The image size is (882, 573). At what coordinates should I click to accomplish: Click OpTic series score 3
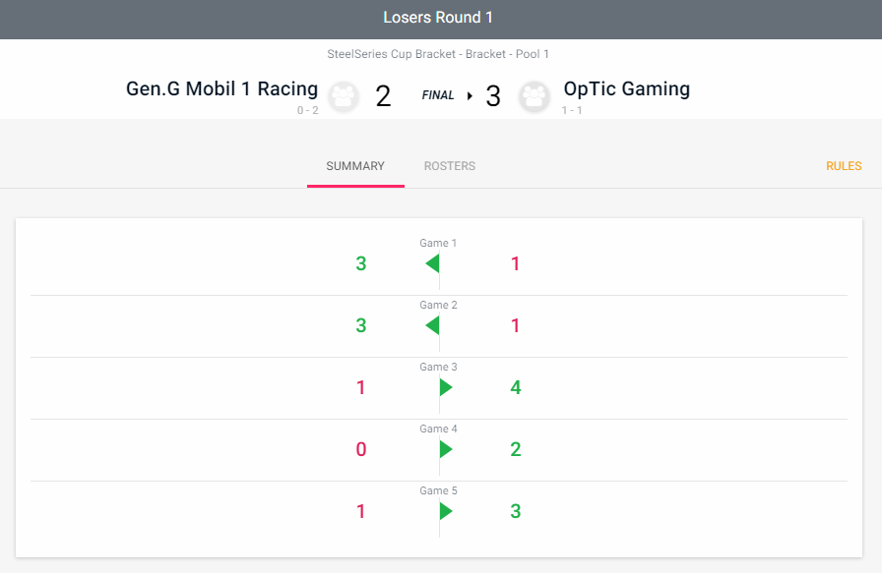point(493,96)
